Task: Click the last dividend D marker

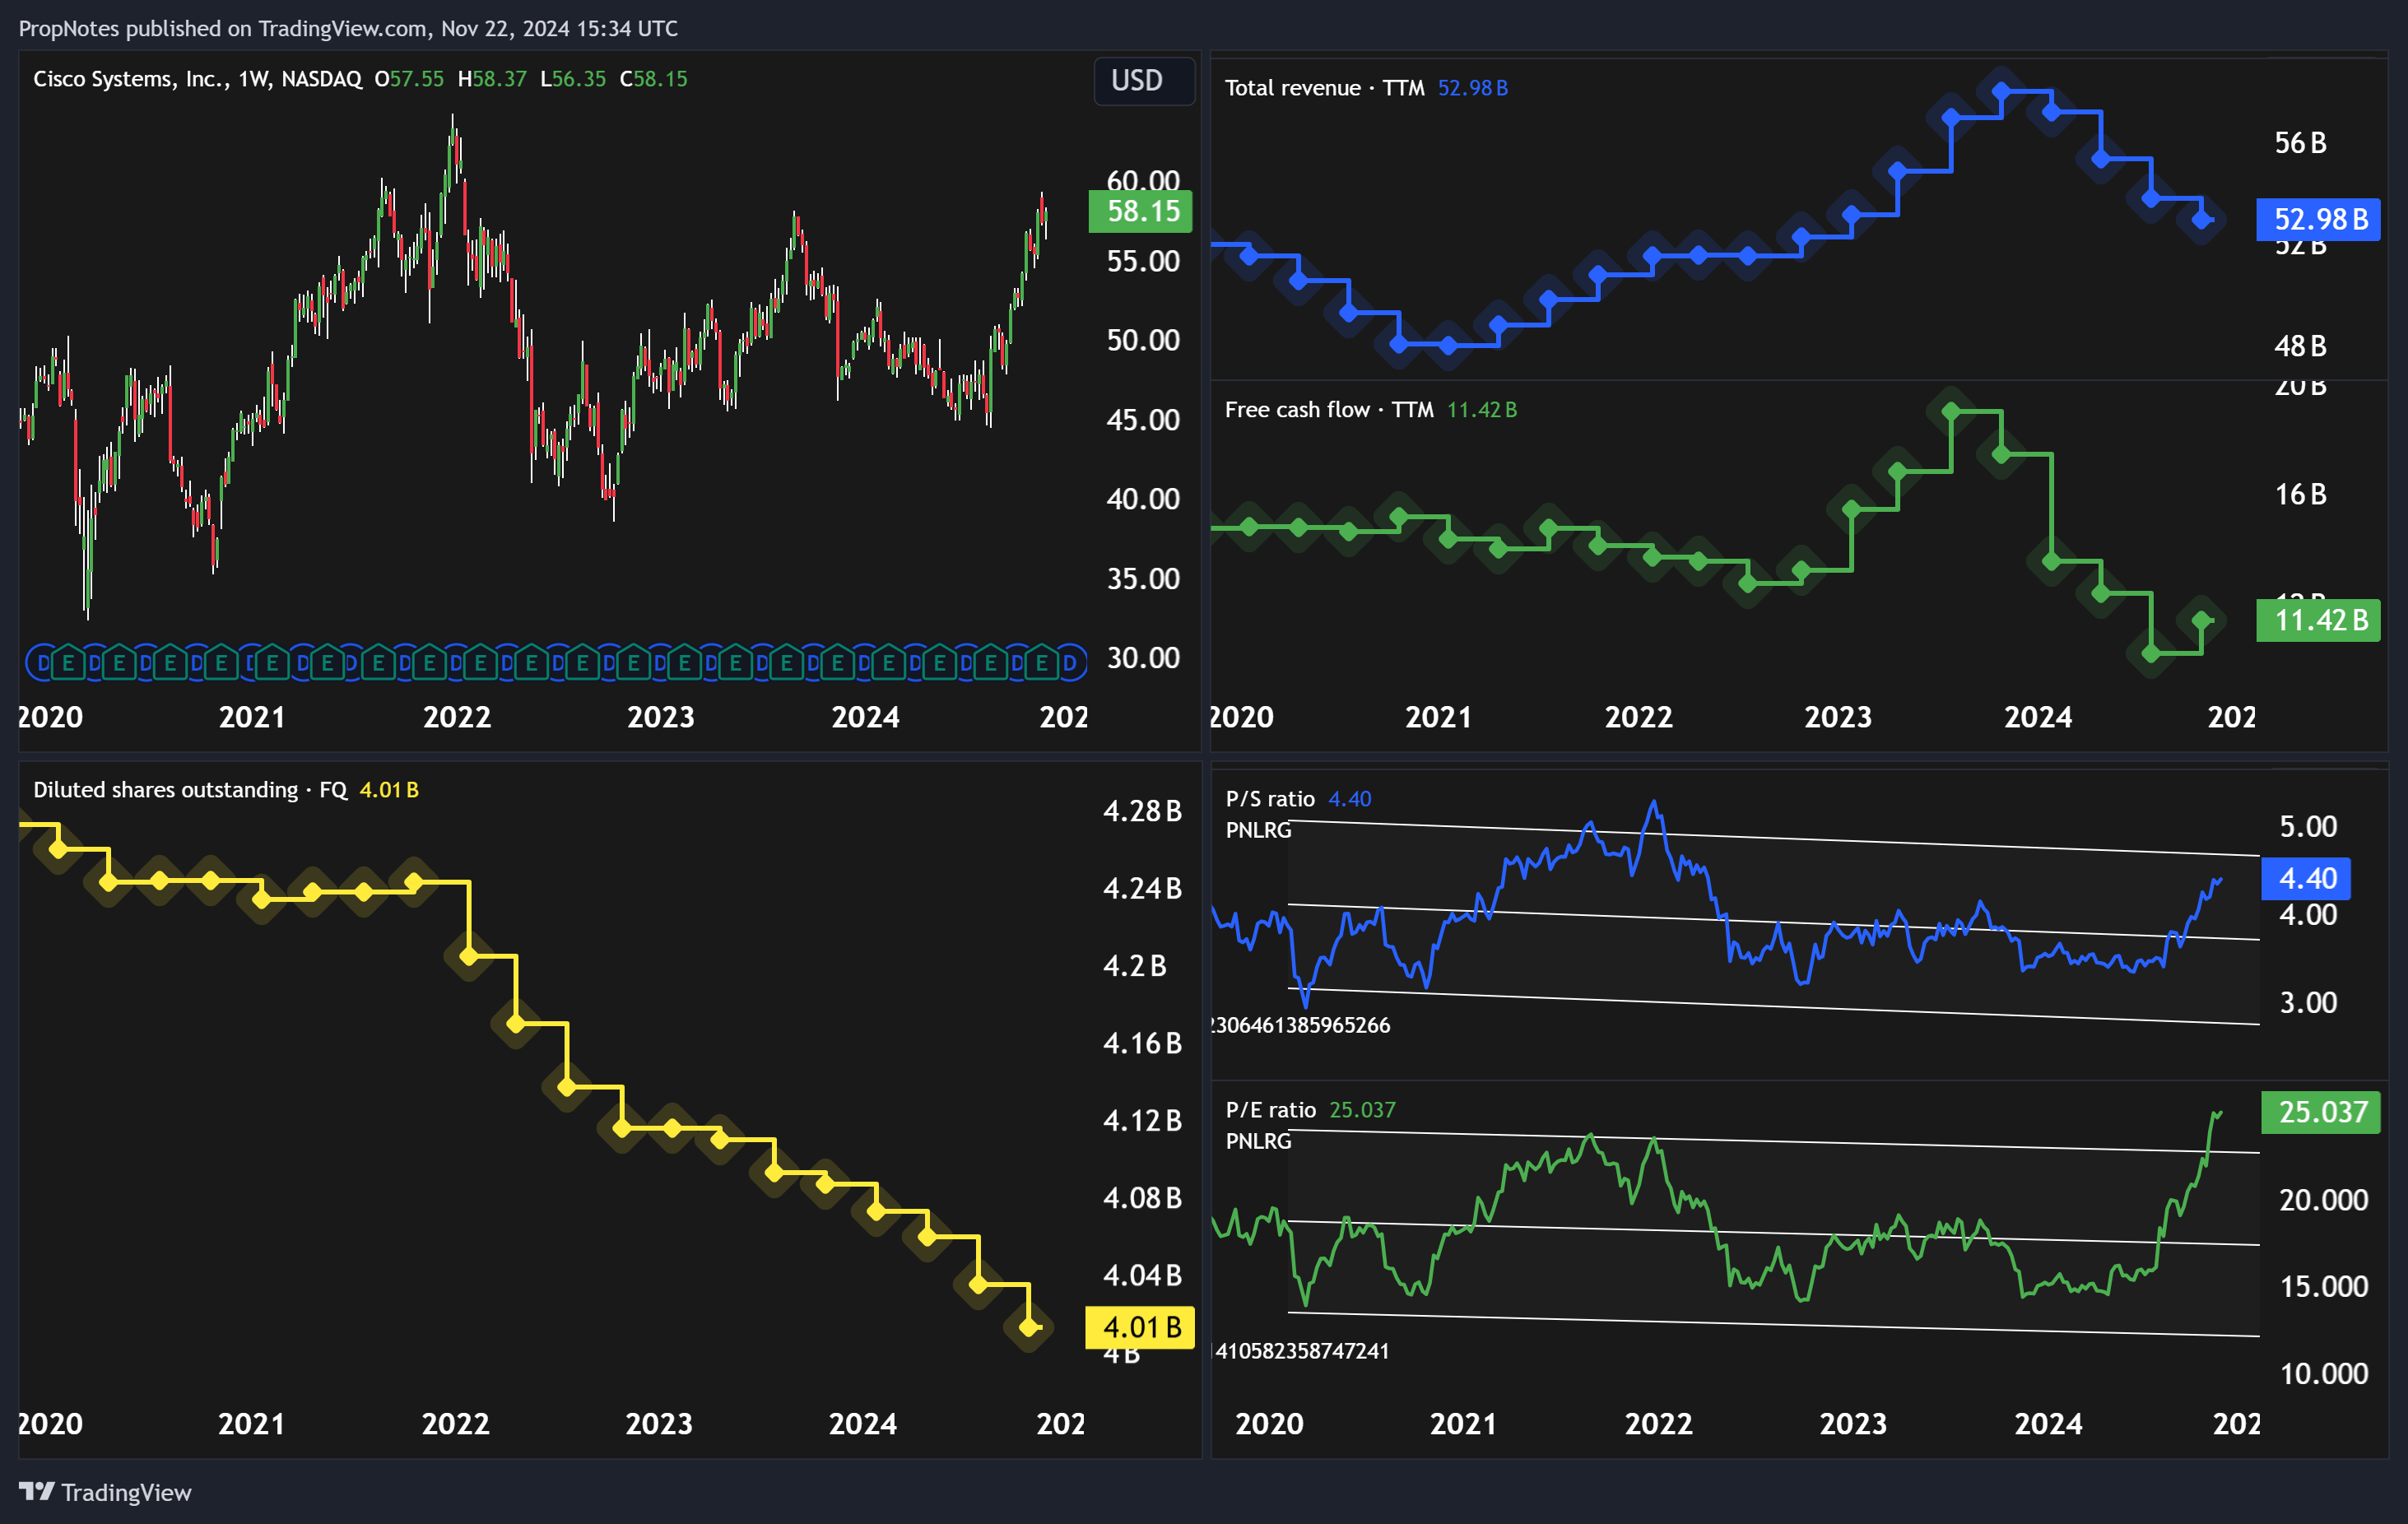Action: pyautogui.click(x=1070, y=663)
